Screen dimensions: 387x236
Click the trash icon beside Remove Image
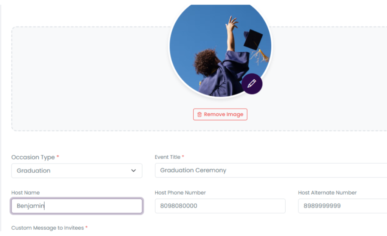[x=200, y=115]
